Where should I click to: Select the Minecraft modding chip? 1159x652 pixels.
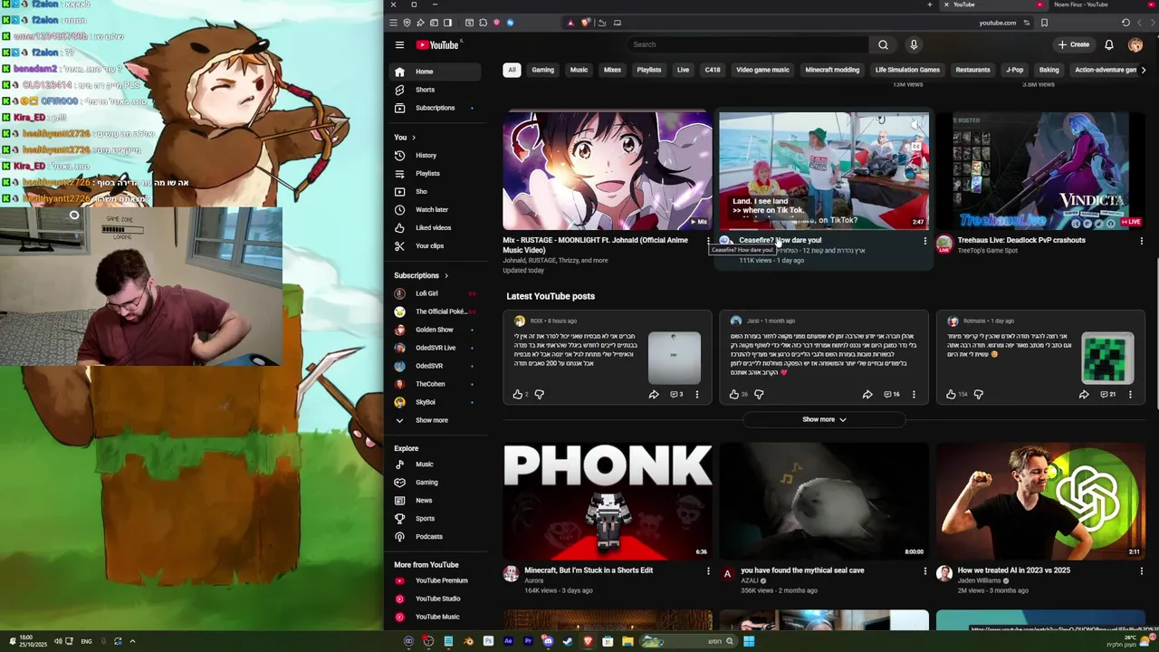[832, 70]
